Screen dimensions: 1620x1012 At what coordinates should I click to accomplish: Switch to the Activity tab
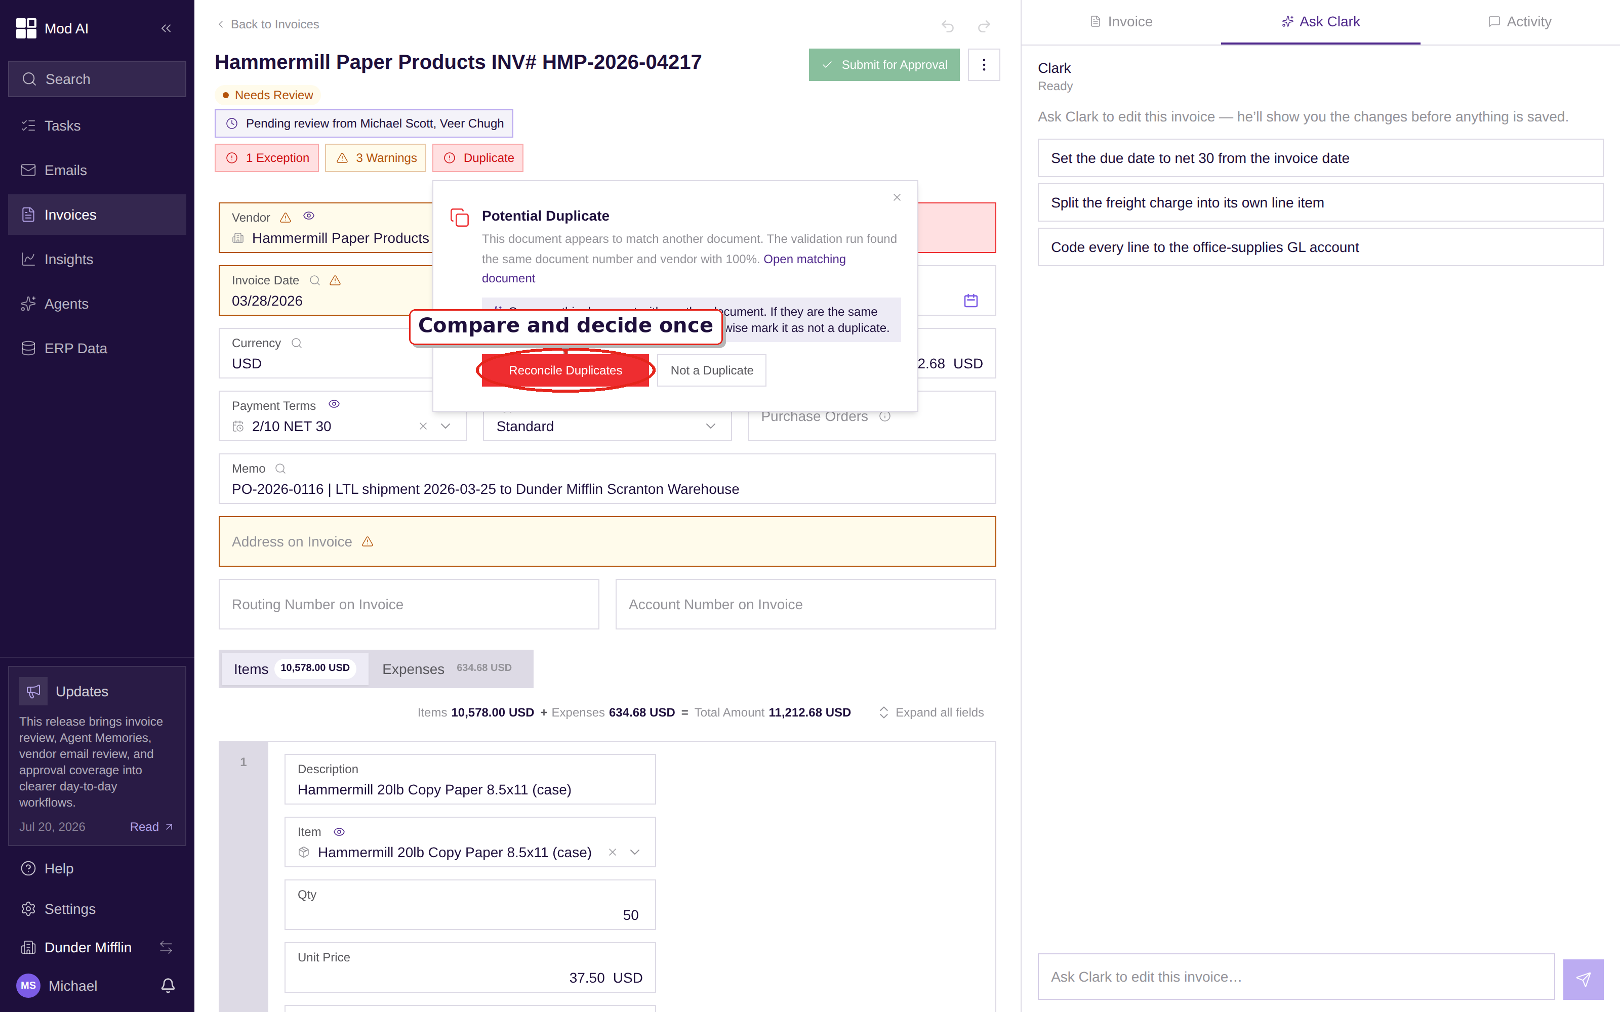1520,22
